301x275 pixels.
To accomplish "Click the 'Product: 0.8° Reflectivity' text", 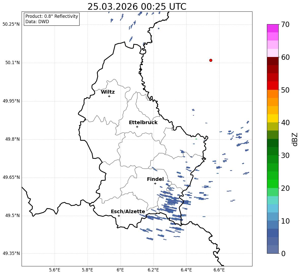I will [52, 16].
